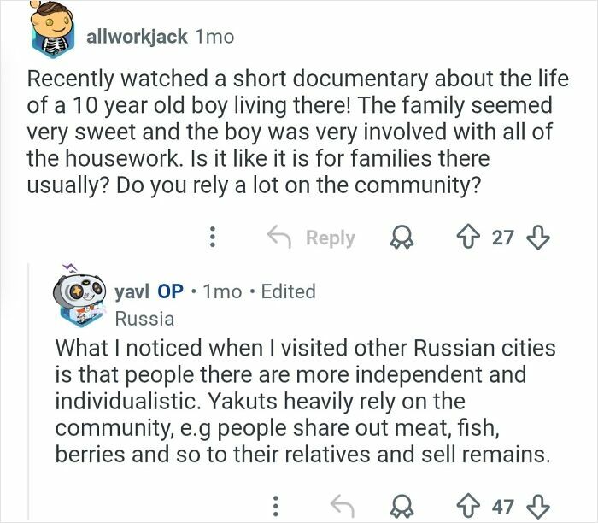Visit yavl's user profile via username

(132, 291)
